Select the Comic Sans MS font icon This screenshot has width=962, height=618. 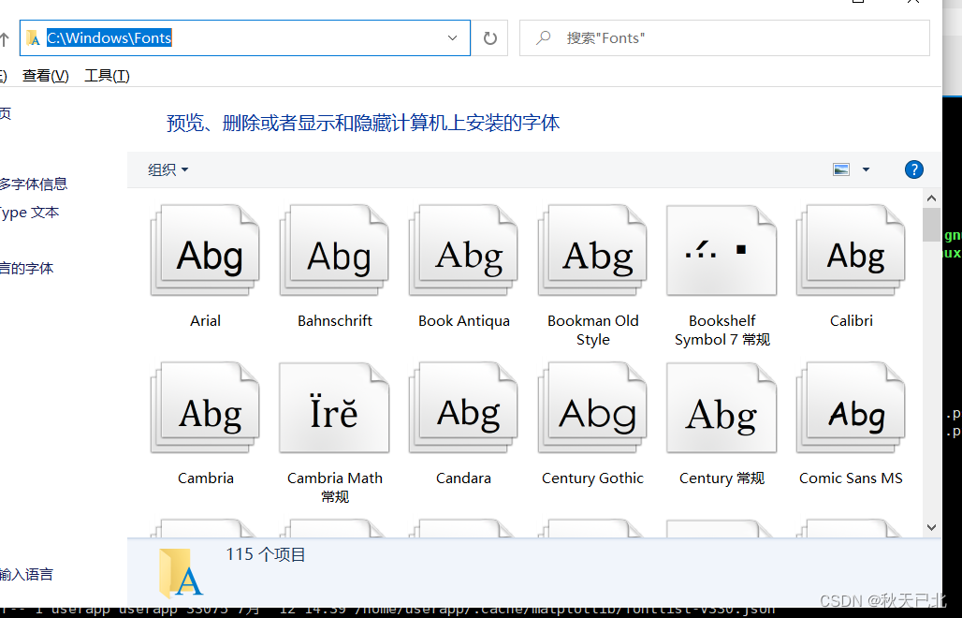pos(851,407)
